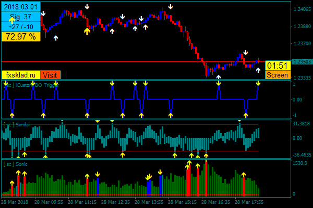Click the yellow up arrow on the Sig label
313x208 pixels.
pos(12,20)
